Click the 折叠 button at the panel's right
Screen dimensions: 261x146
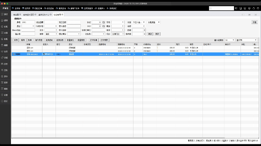[254, 22]
